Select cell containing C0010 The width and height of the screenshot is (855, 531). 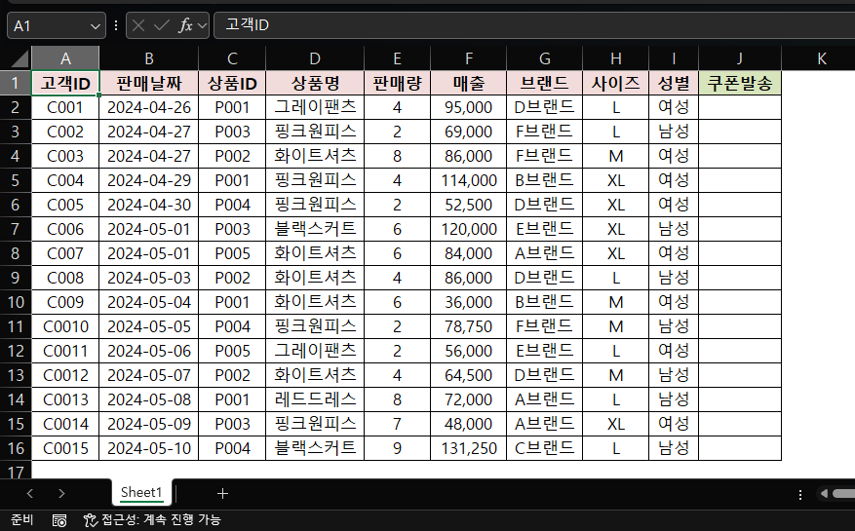click(x=65, y=326)
